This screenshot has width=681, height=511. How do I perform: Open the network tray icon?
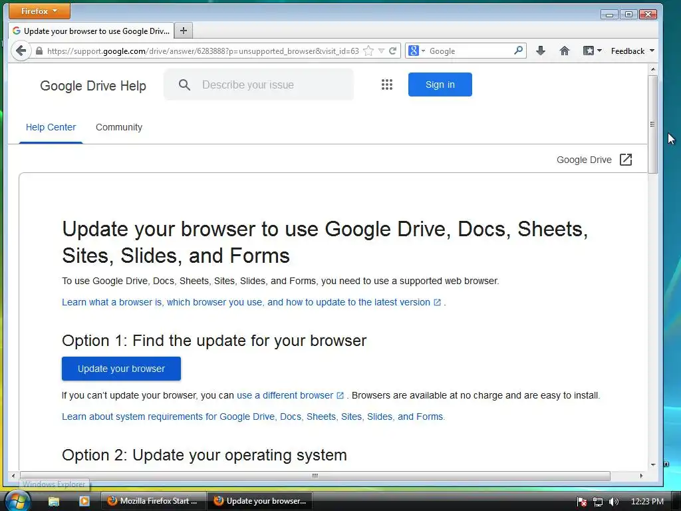tap(598, 502)
